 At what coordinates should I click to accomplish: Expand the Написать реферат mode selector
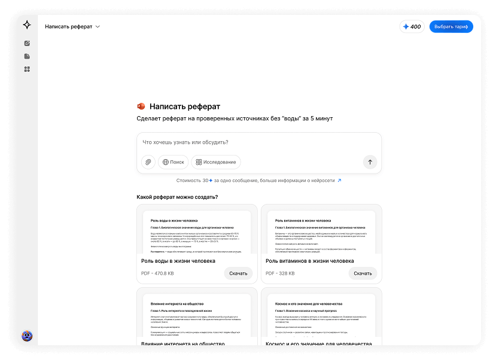point(69,26)
